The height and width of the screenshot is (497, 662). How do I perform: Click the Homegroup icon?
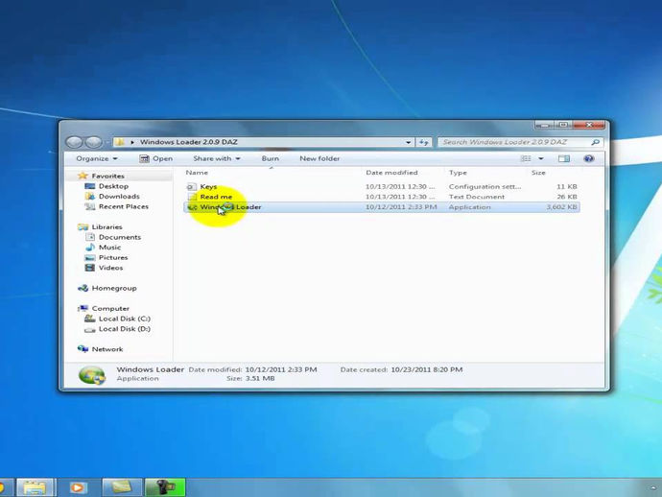83,288
